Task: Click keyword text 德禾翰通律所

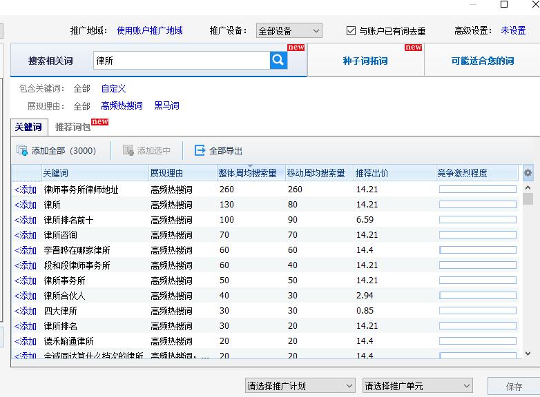Action: tap(68, 341)
